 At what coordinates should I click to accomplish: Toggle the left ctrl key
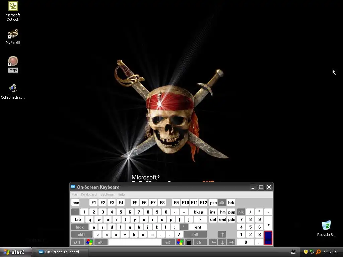(77, 242)
